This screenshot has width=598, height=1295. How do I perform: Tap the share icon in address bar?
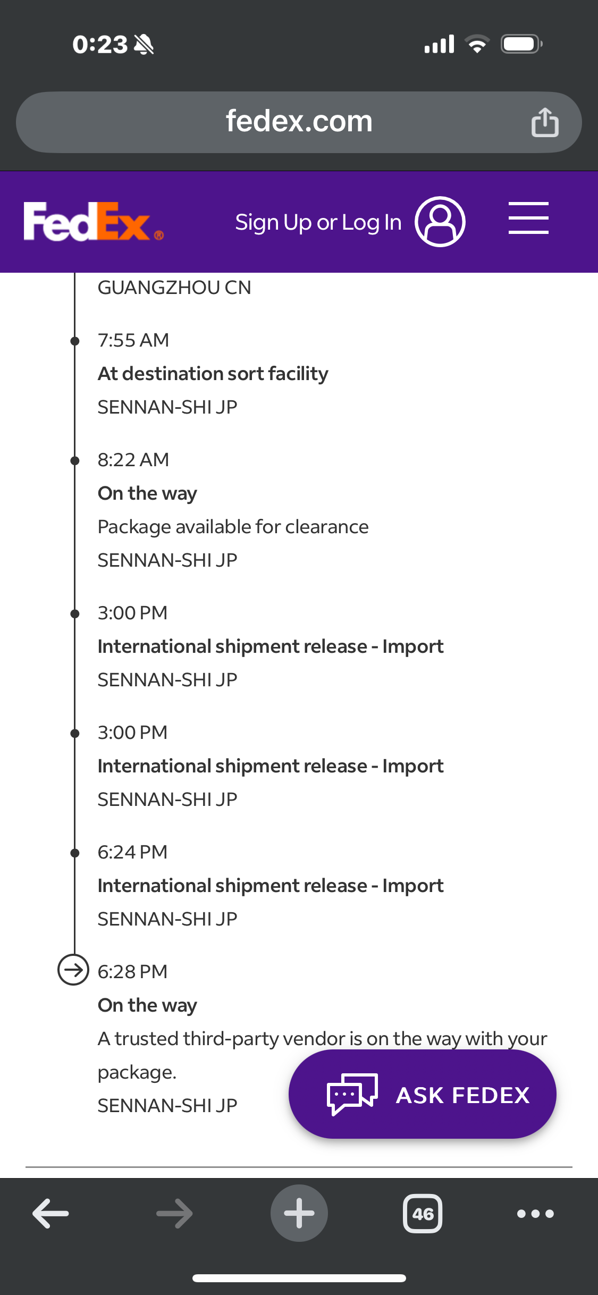click(545, 122)
